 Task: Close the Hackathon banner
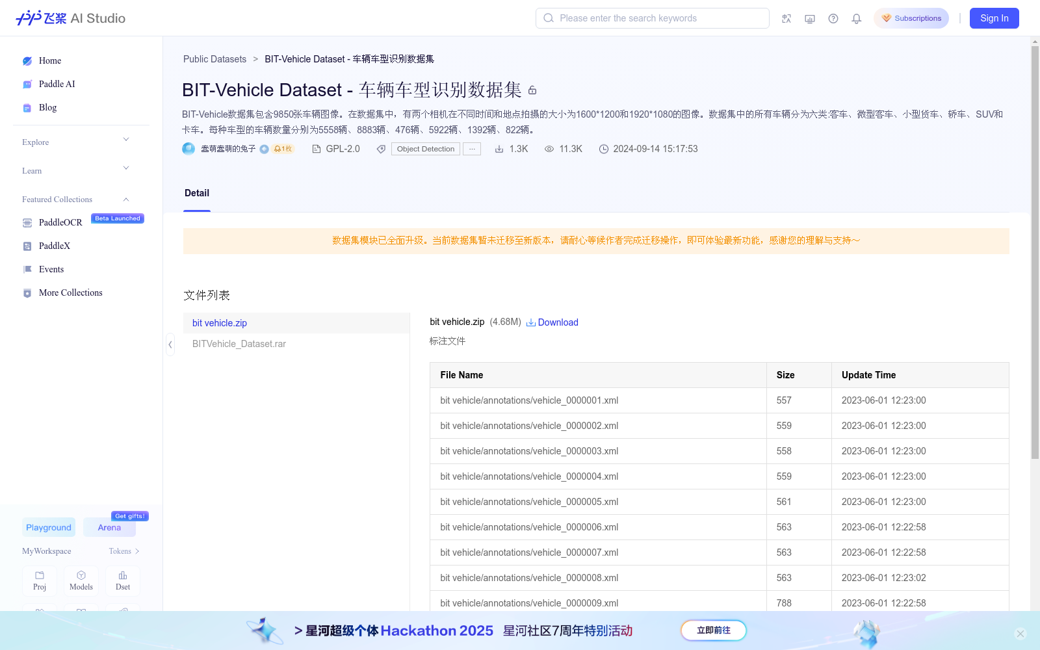(x=1020, y=634)
